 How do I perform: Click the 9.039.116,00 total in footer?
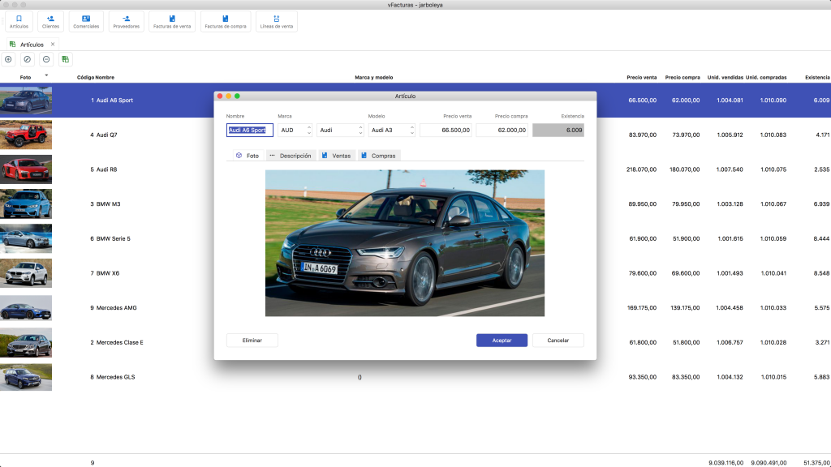[x=726, y=463]
